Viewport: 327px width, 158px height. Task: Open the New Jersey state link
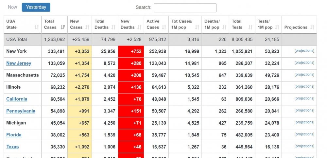[19, 63]
